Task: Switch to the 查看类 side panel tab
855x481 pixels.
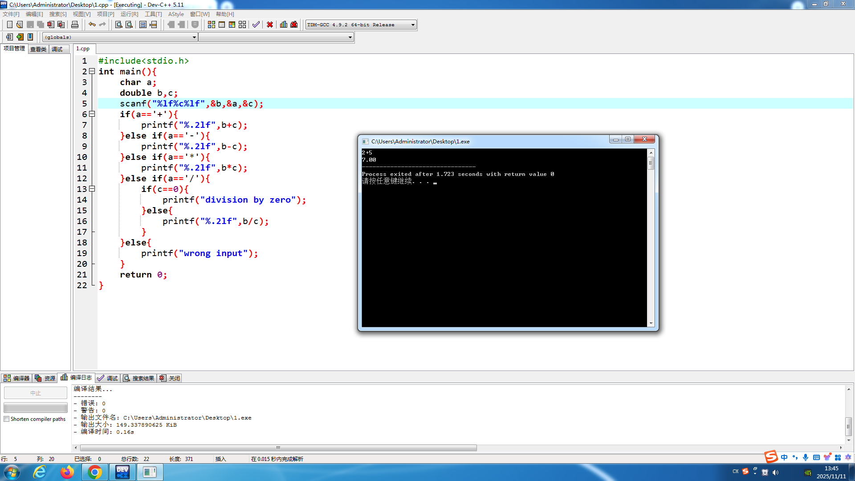Action: [x=38, y=49]
